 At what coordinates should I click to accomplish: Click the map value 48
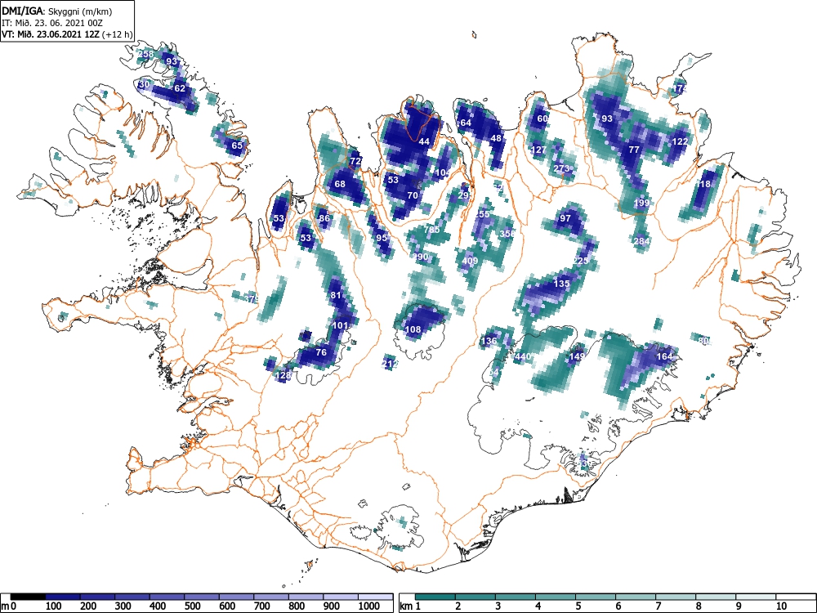pos(496,138)
